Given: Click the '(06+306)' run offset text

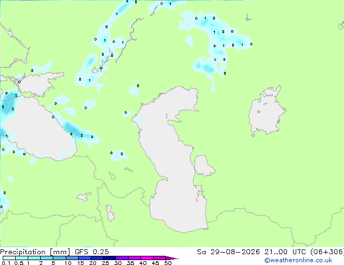Looking at the screenshot, I should click(x=327, y=252).
